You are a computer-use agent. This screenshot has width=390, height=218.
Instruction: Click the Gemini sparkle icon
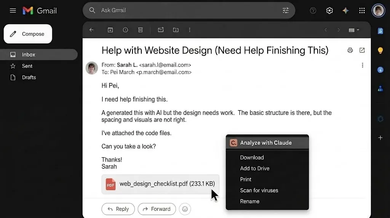pos(345,10)
